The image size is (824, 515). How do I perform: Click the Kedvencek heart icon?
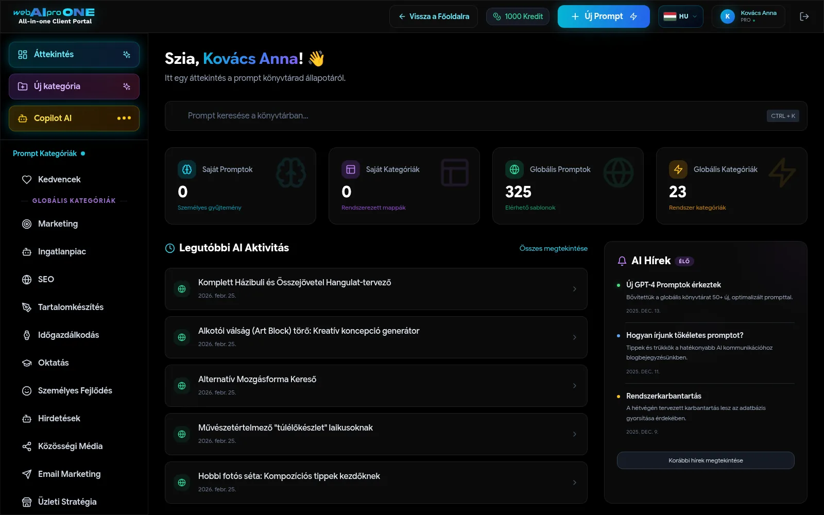point(27,180)
